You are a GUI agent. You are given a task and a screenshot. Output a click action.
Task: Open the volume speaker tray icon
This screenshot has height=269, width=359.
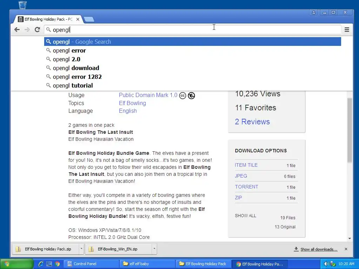[x=327, y=264]
